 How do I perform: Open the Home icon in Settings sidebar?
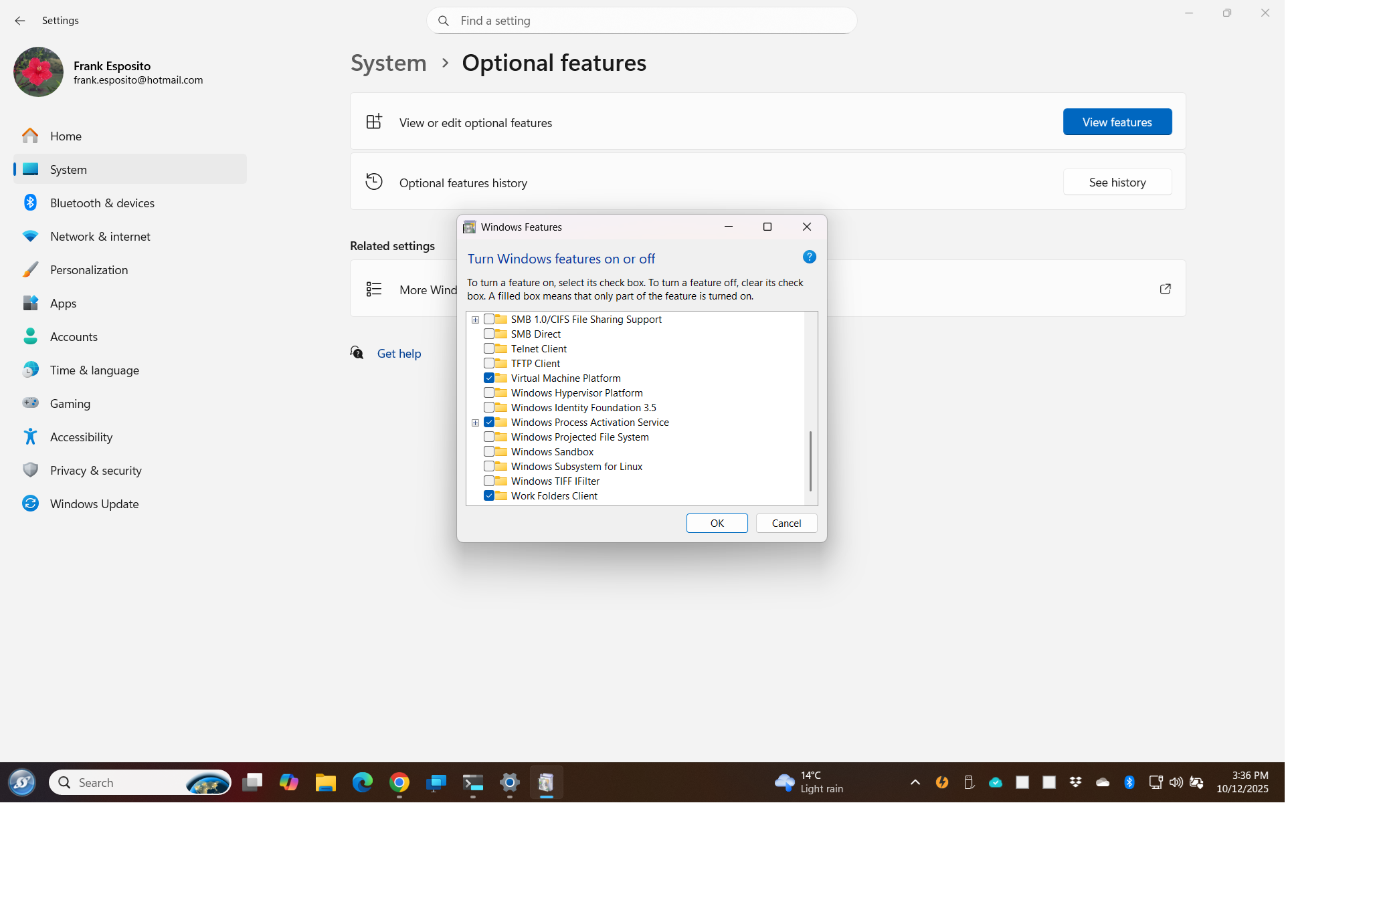(30, 136)
